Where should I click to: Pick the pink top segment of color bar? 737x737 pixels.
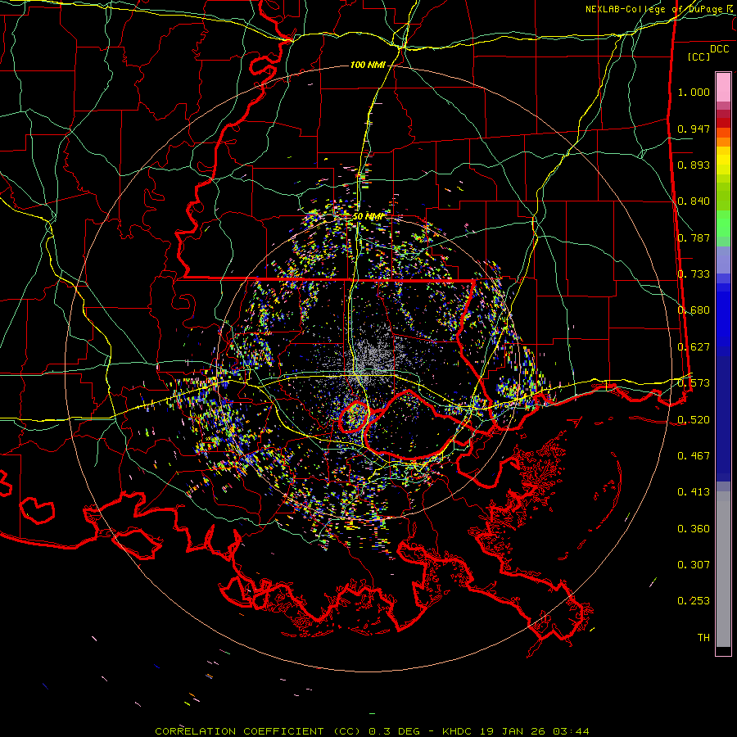723,87
